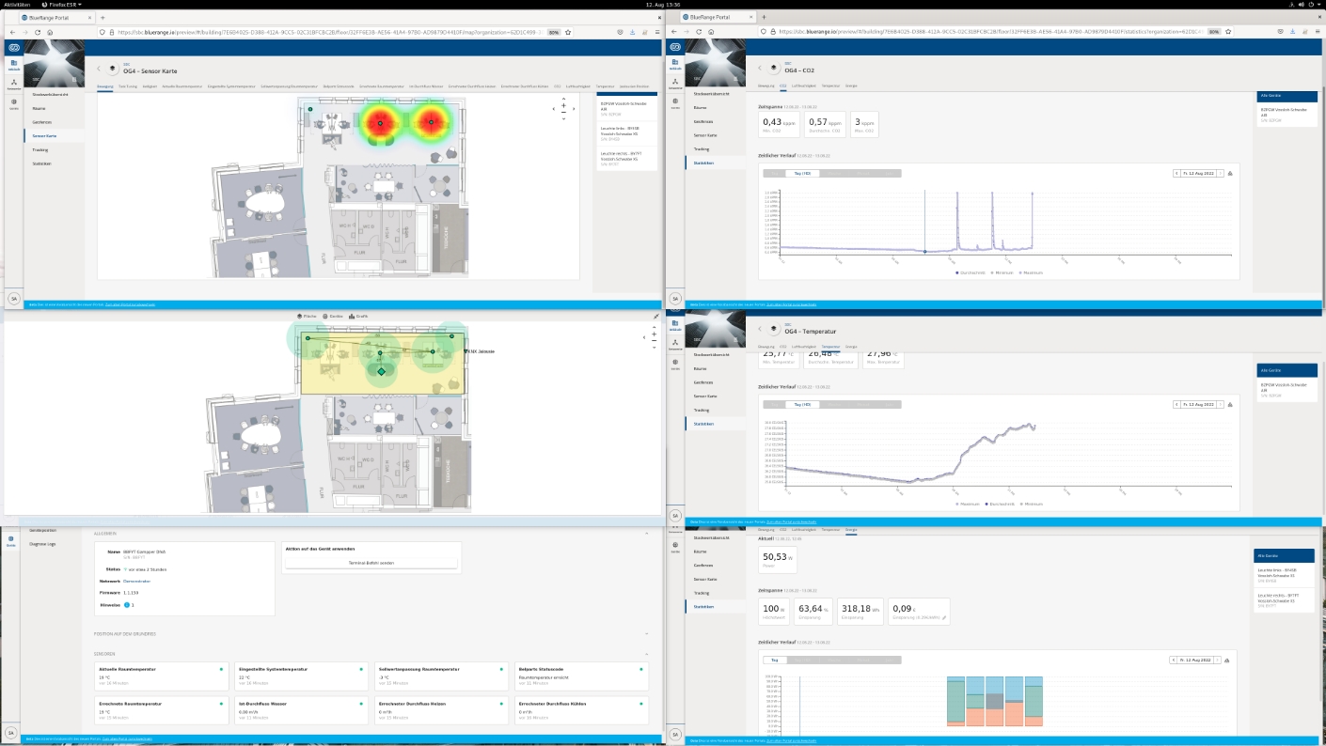
Task: Click the zoom-in plus on the Sensor Karte map
Action: (x=563, y=105)
